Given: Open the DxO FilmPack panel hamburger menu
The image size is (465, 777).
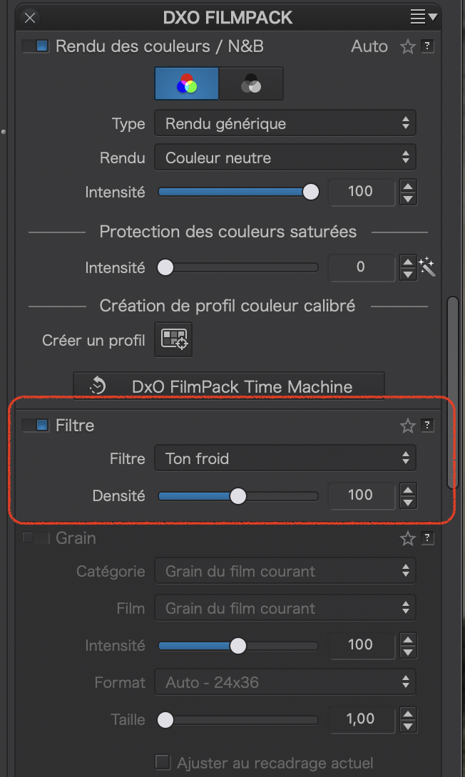Looking at the screenshot, I should (423, 17).
